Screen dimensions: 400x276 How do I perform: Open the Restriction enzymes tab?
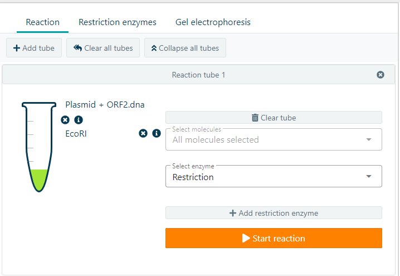click(x=118, y=22)
